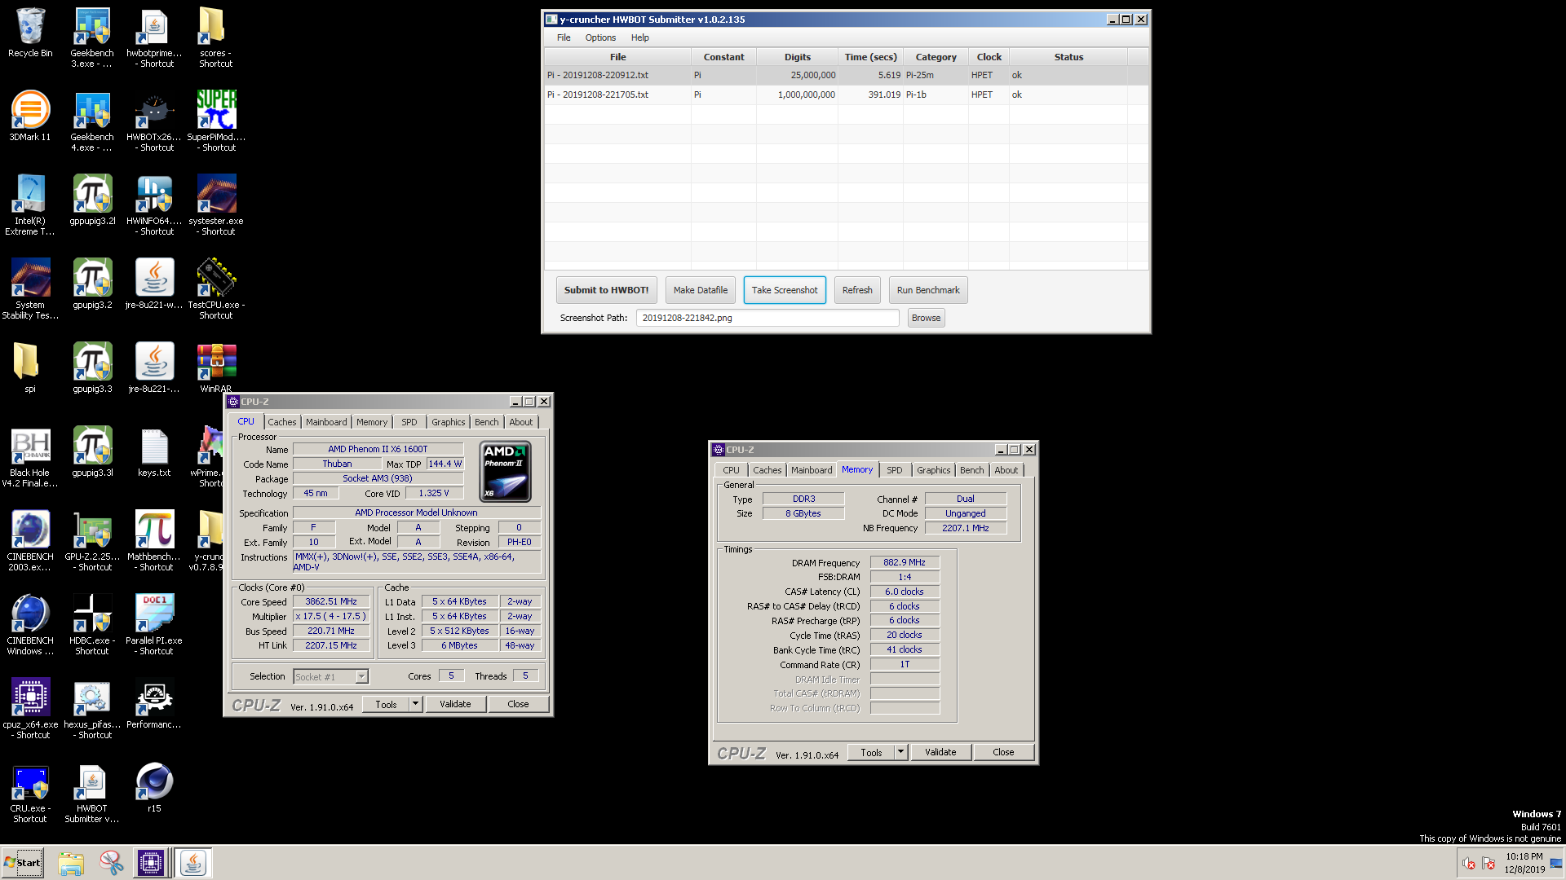Image resolution: width=1566 pixels, height=880 pixels.
Task: Click the muted volume tray icon
Action: pos(1468,864)
